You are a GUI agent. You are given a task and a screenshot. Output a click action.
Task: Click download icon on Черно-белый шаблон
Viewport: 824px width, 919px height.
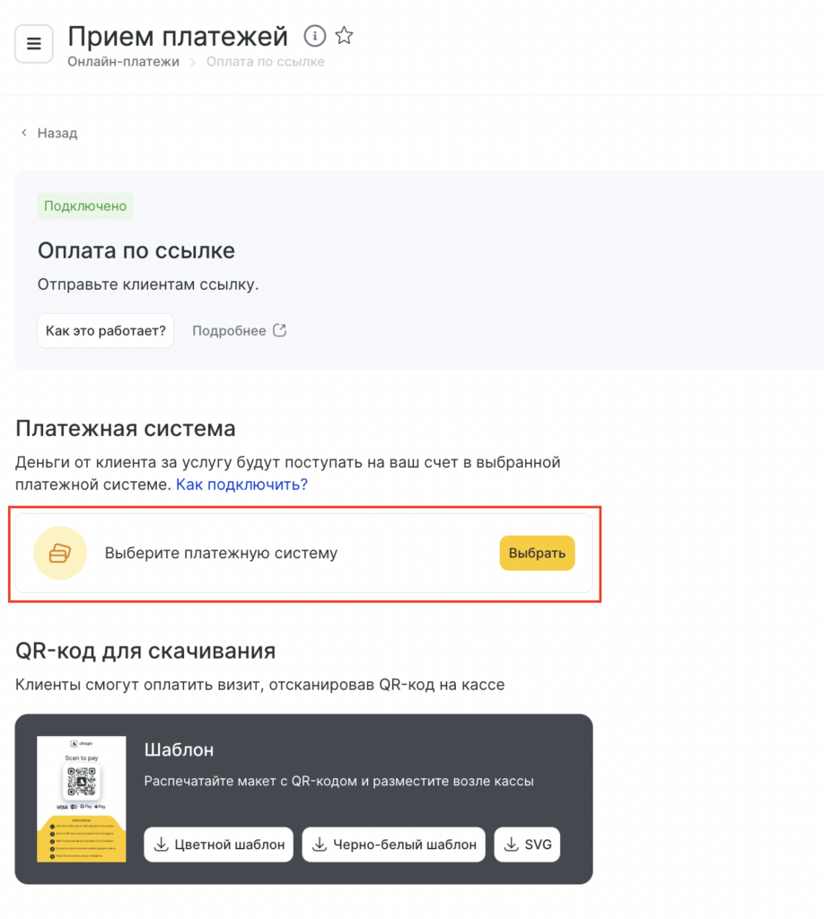click(320, 845)
